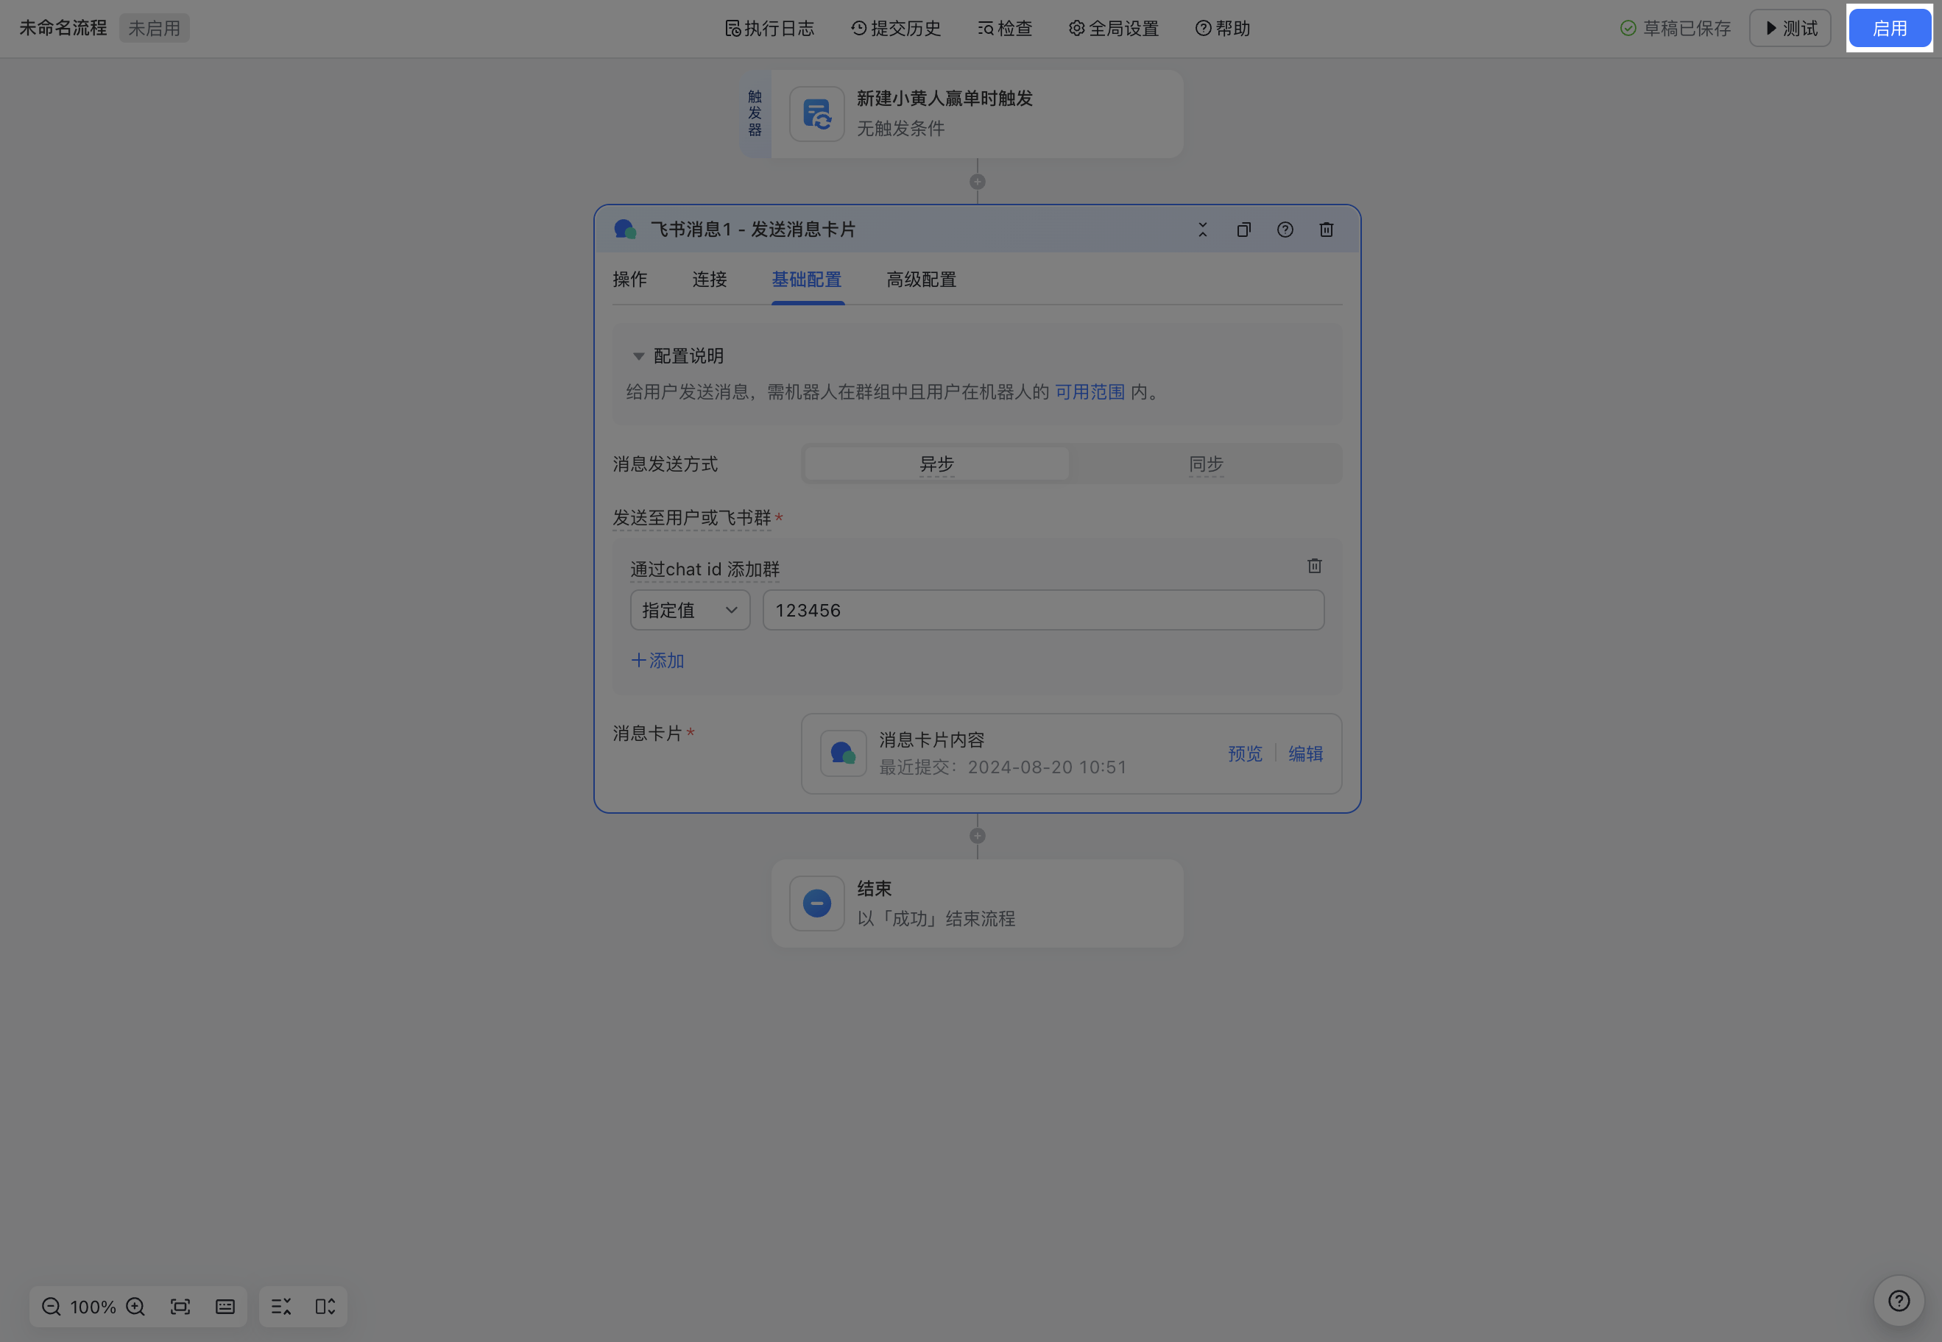Collapse the 配置说明 section
Screen dimensions: 1942x1342
[638, 357]
